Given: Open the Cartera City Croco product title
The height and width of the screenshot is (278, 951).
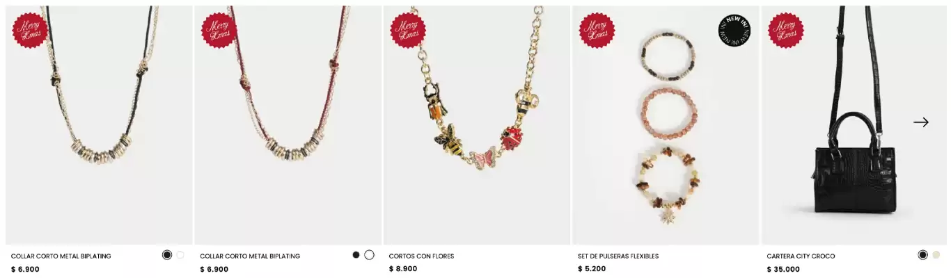Looking at the screenshot, I should (801, 256).
